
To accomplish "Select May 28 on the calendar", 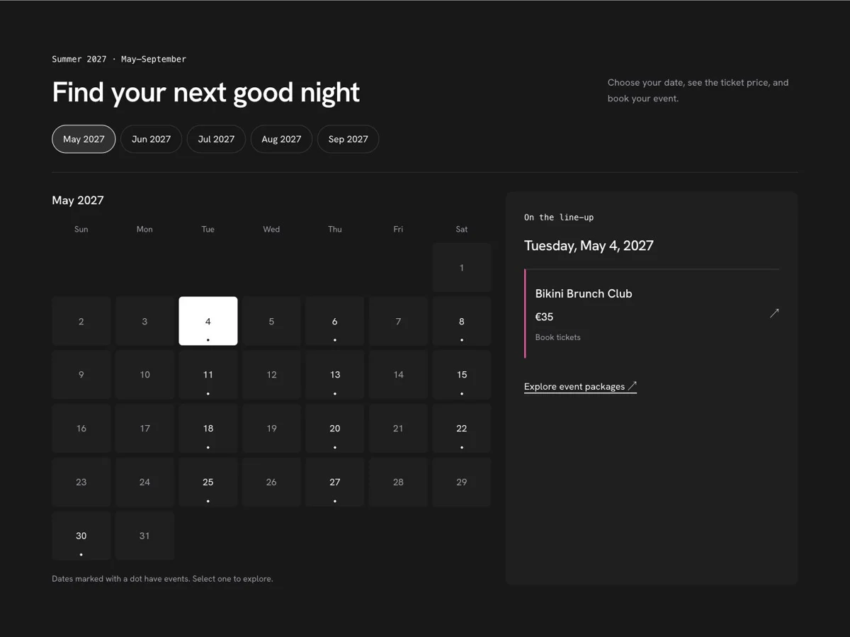I will tap(398, 483).
